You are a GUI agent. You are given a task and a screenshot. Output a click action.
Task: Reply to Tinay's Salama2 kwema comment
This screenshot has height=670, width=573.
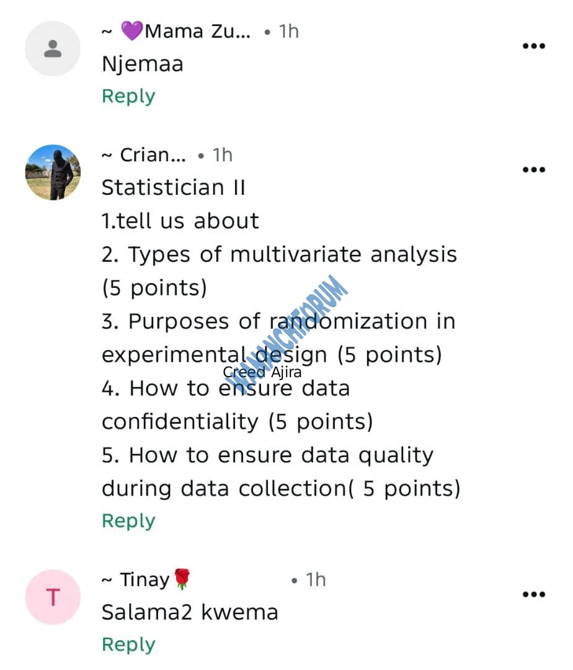coord(128,644)
